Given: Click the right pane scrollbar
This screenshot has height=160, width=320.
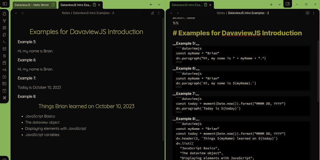Looking at the screenshot, I should pos(319,67).
